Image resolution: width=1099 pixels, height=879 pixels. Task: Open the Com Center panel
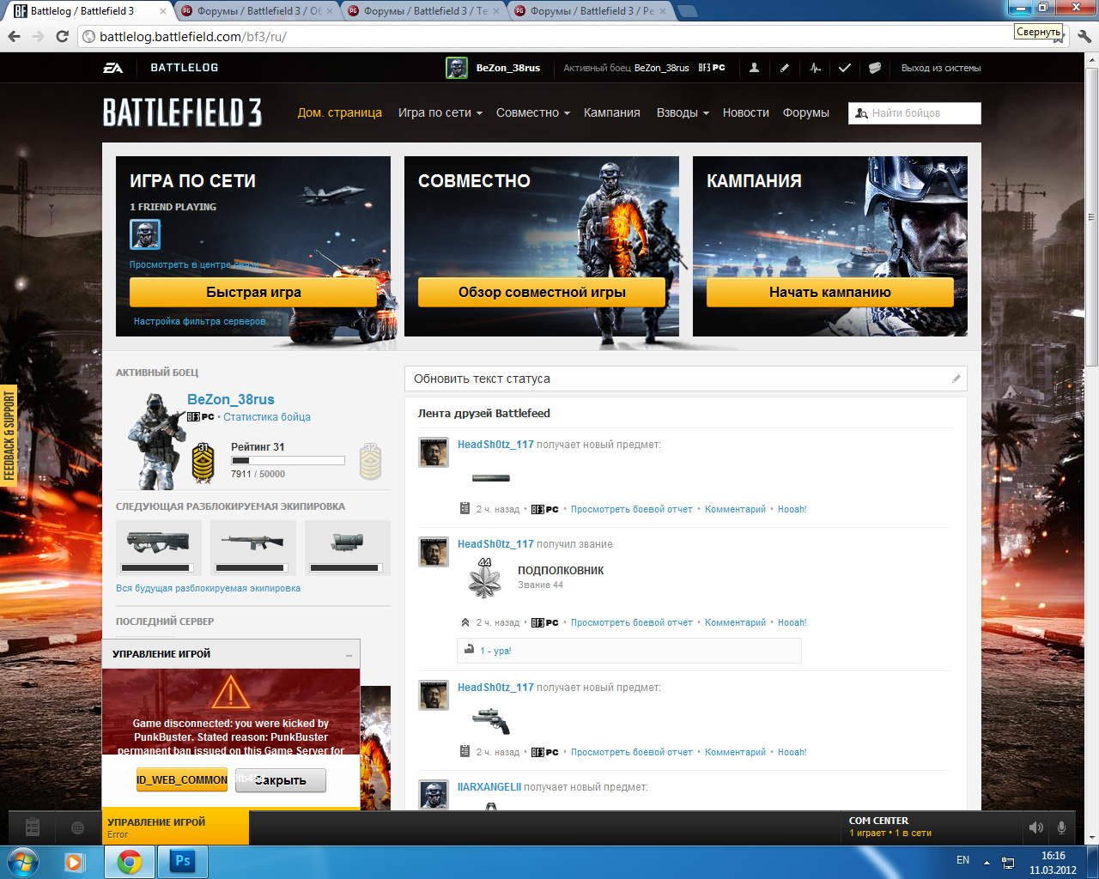pyautogui.click(x=932, y=827)
